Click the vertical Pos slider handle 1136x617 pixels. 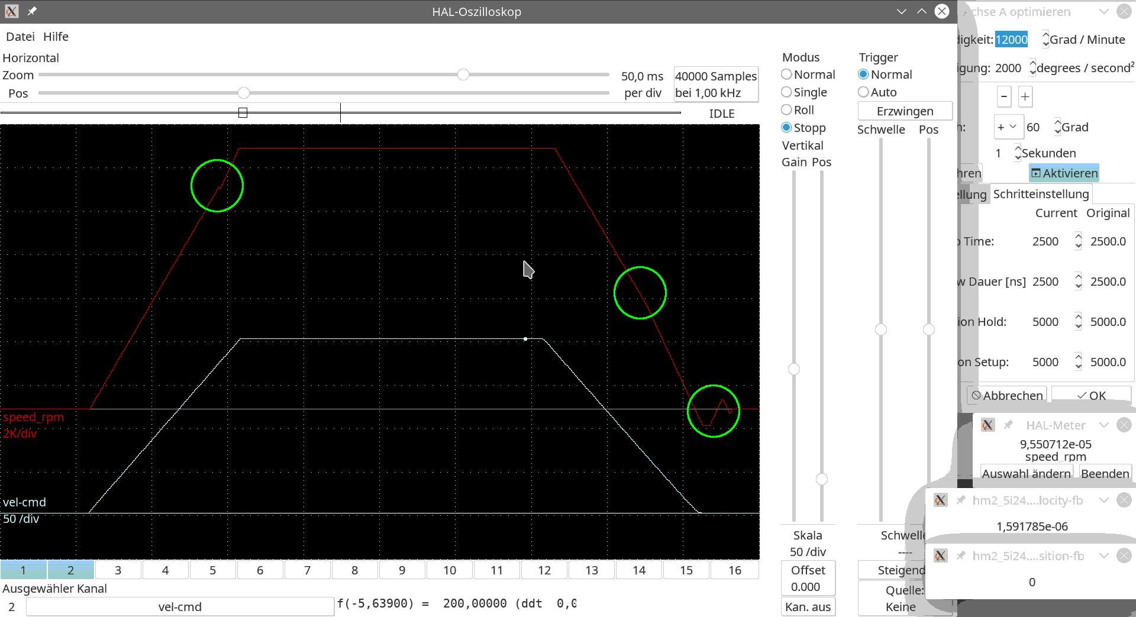(x=822, y=479)
